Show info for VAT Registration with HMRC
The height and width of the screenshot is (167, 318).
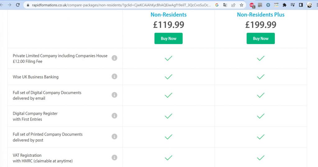click(114, 158)
